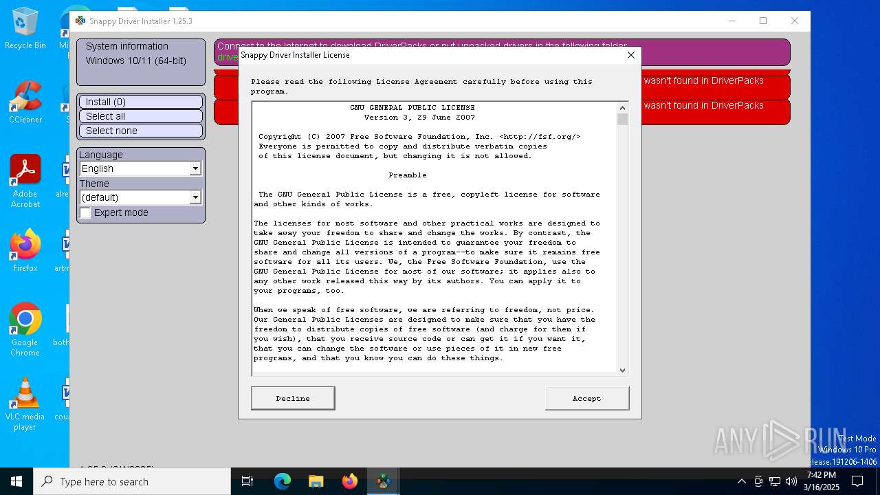Image resolution: width=880 pixels, height=495 pixels.
Task: Accept the license agreement
Action: [x=586, y=398]
